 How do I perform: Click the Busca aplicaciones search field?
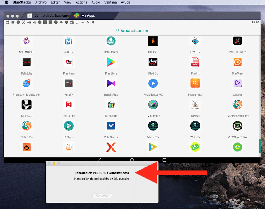click(132, 30)
